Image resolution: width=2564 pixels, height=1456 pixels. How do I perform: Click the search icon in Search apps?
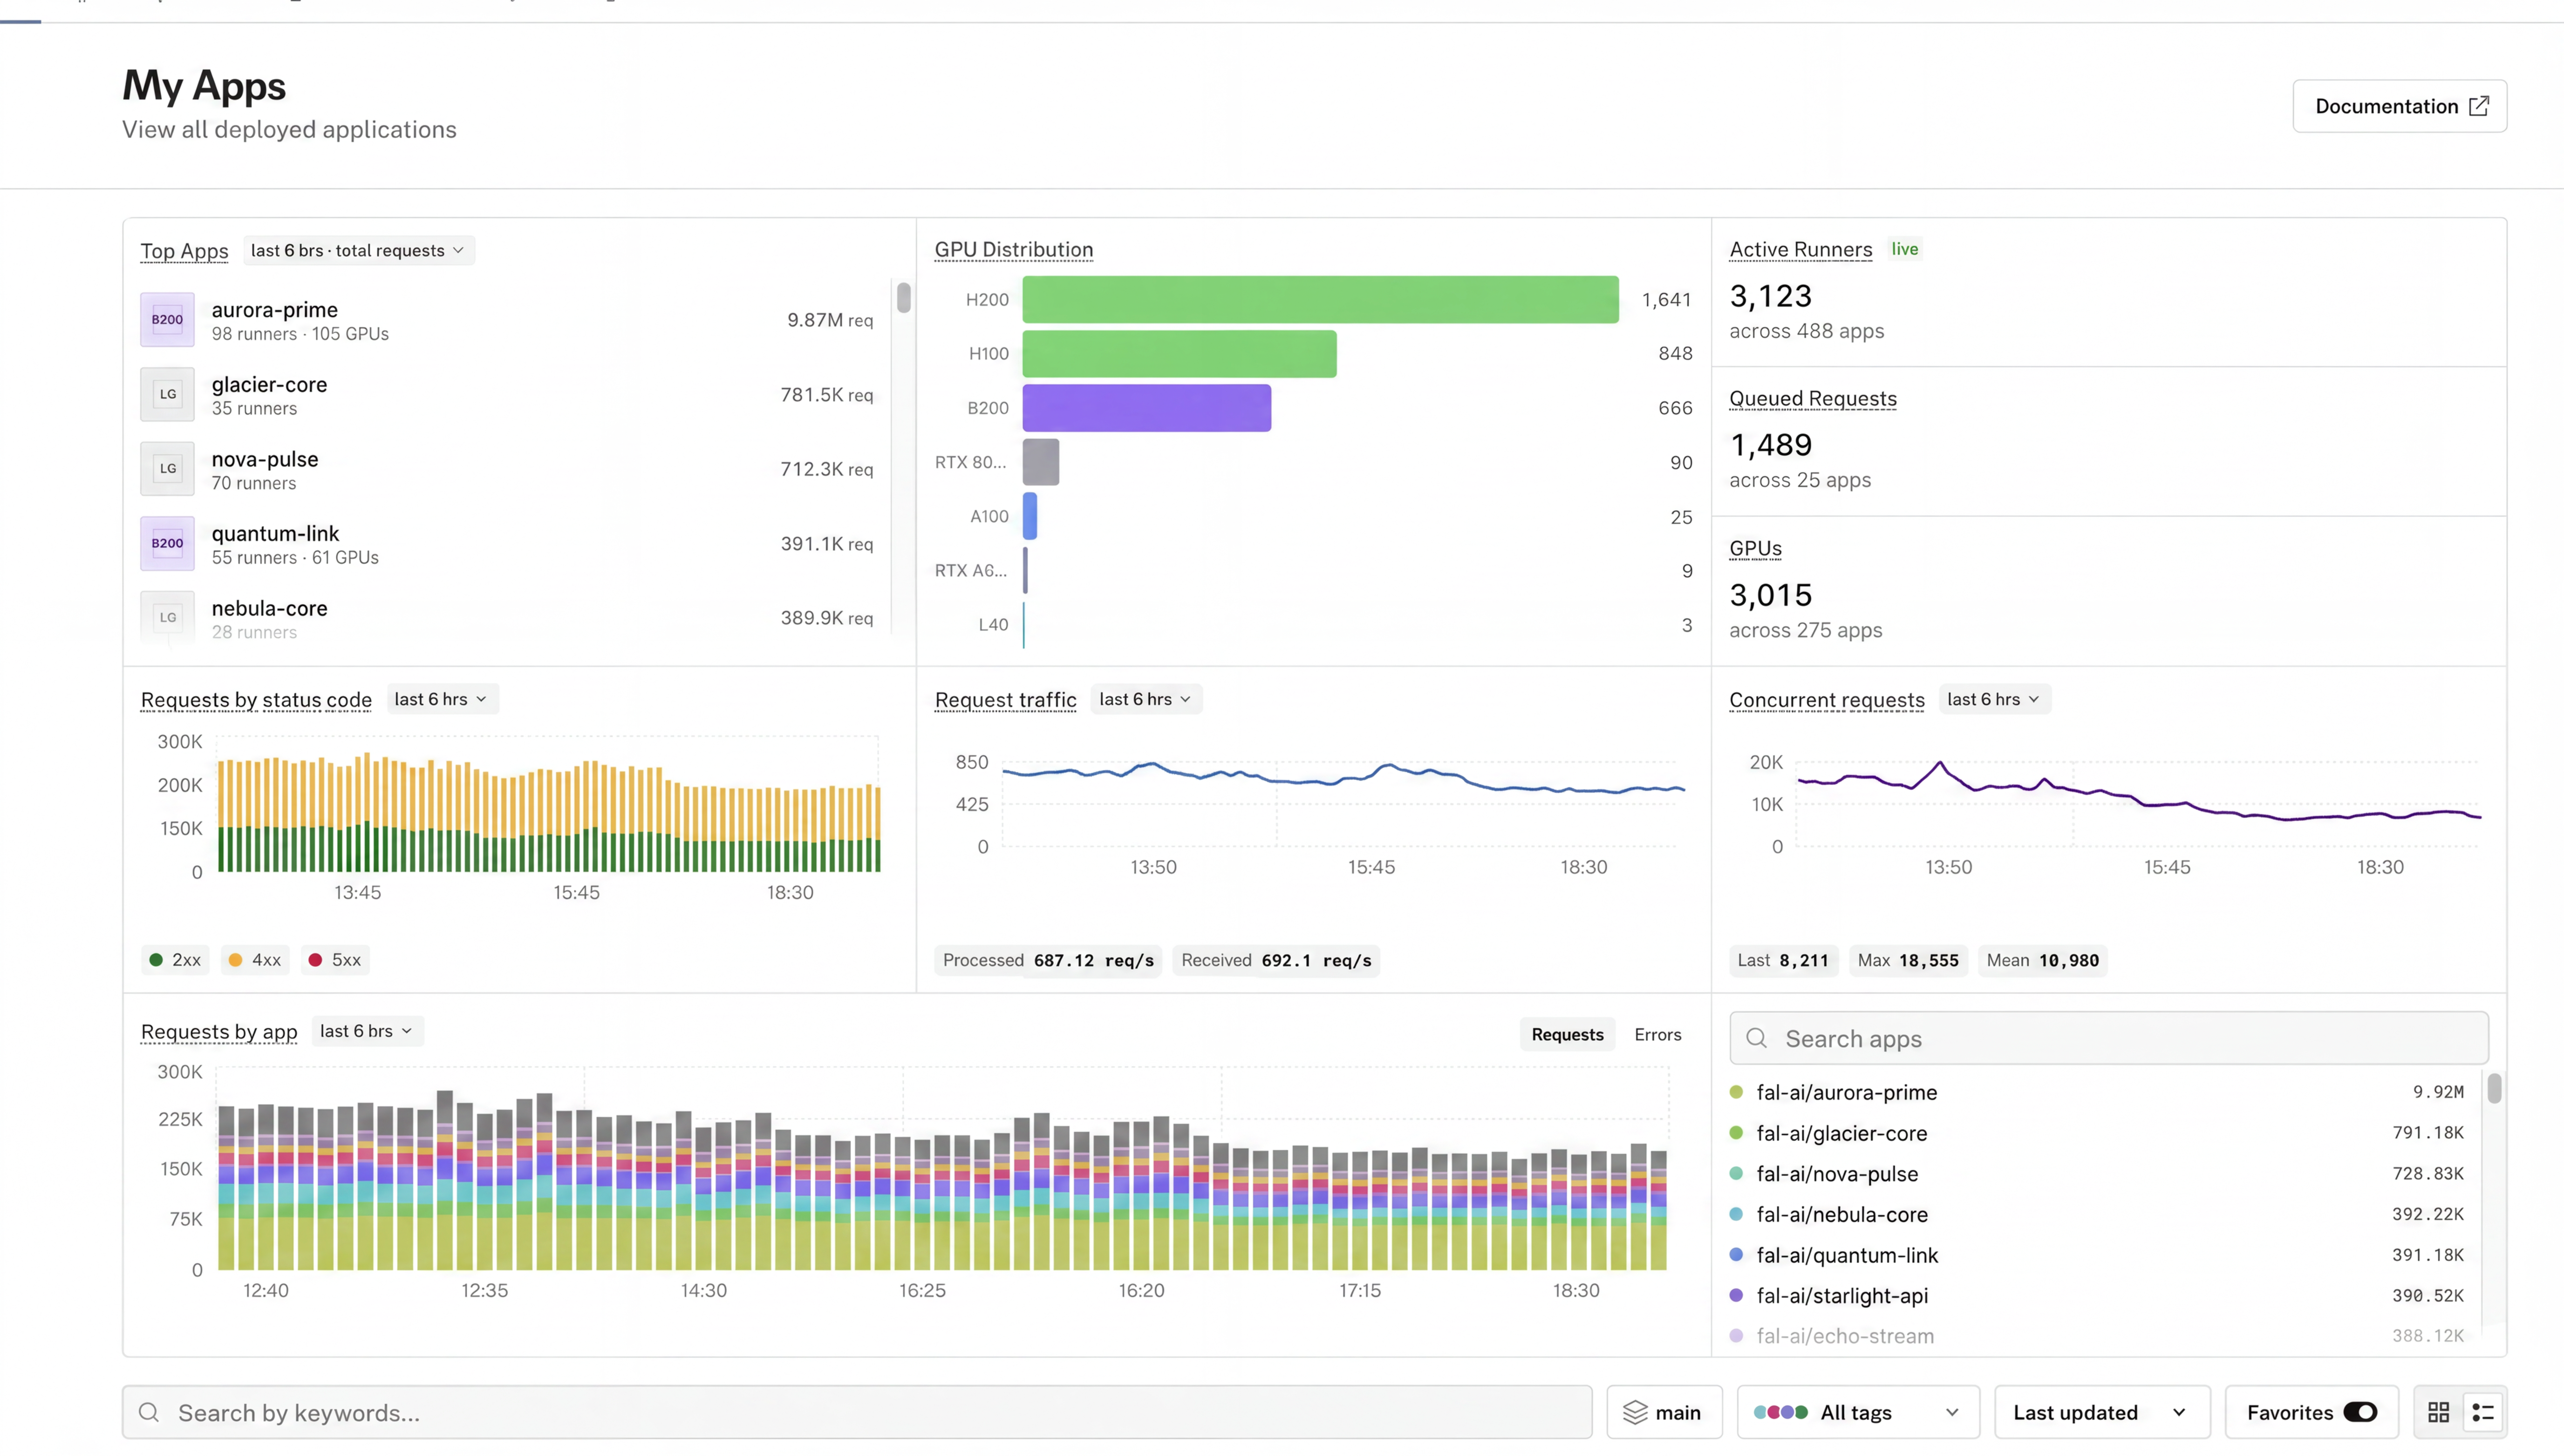(x=1756, y=1038)
